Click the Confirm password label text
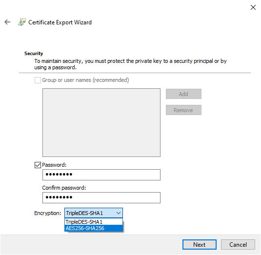Image resolution: width=261 pixels, height=255 pixels. pos(64,188)
